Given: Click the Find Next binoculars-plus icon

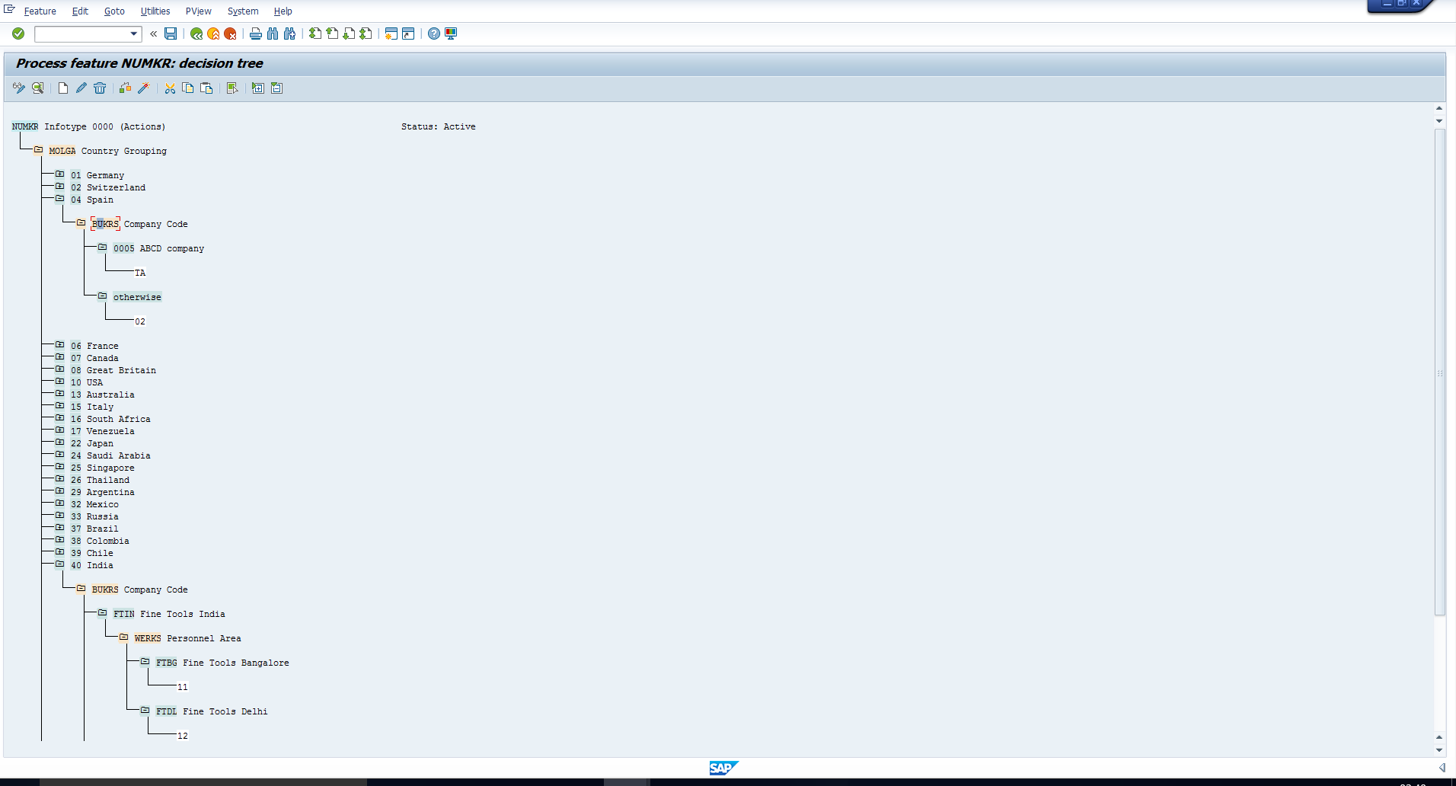Looking at the screenshot, I should [x=289, y=34].
